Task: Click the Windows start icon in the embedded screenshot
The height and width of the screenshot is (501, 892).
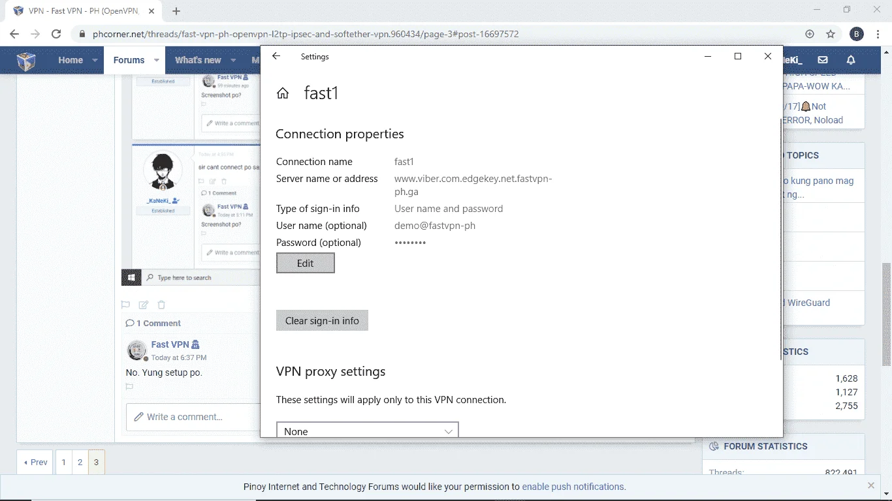Action: point(132,277)
